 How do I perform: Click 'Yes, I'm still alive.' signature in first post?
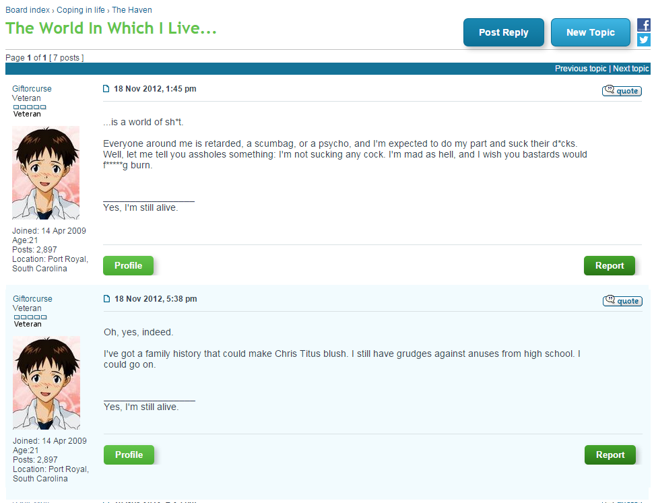(141, 207)
